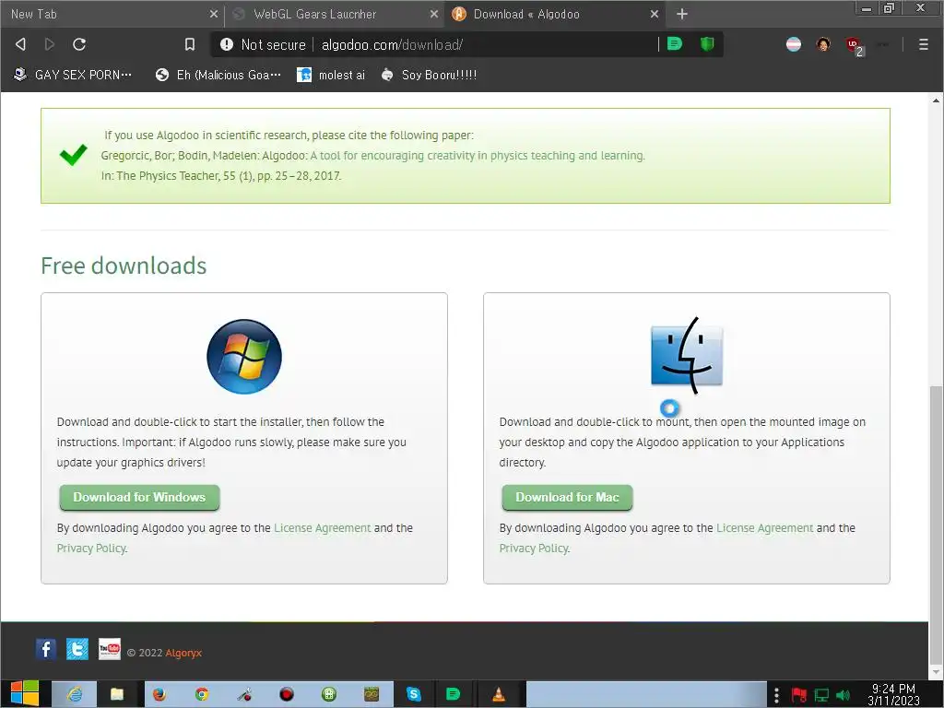Close the WebGL Gears Launcher tab

click(433, 14)
